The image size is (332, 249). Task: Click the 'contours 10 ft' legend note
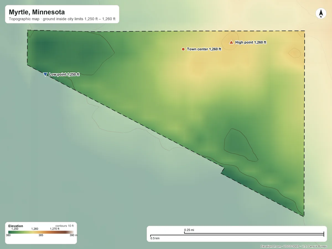point(64,226)
